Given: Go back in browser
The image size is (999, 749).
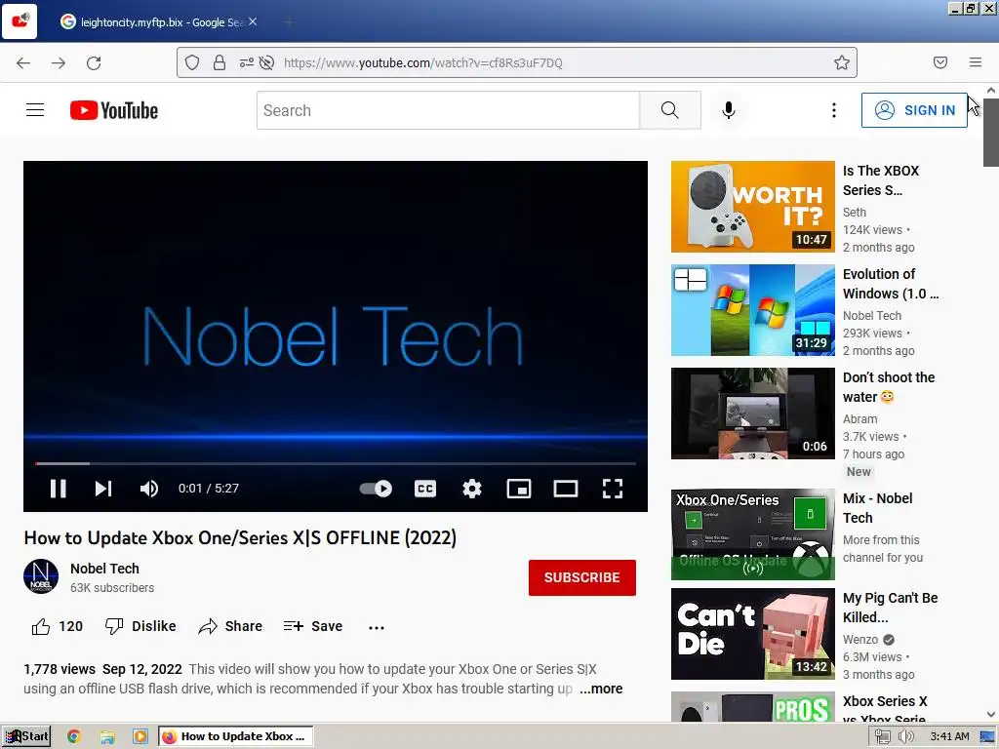Looking at the screenshot, I should 23,62.
